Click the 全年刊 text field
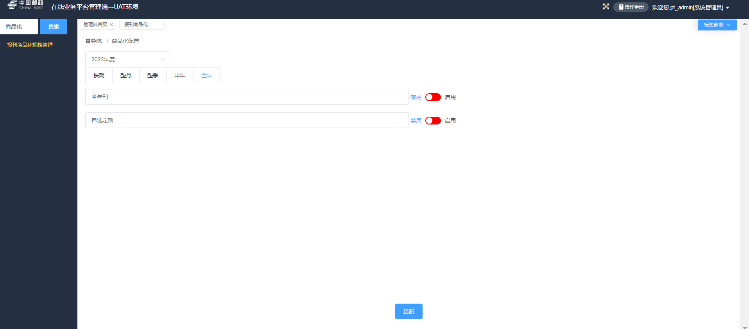 pyautogui.click(x=247, y=97)
